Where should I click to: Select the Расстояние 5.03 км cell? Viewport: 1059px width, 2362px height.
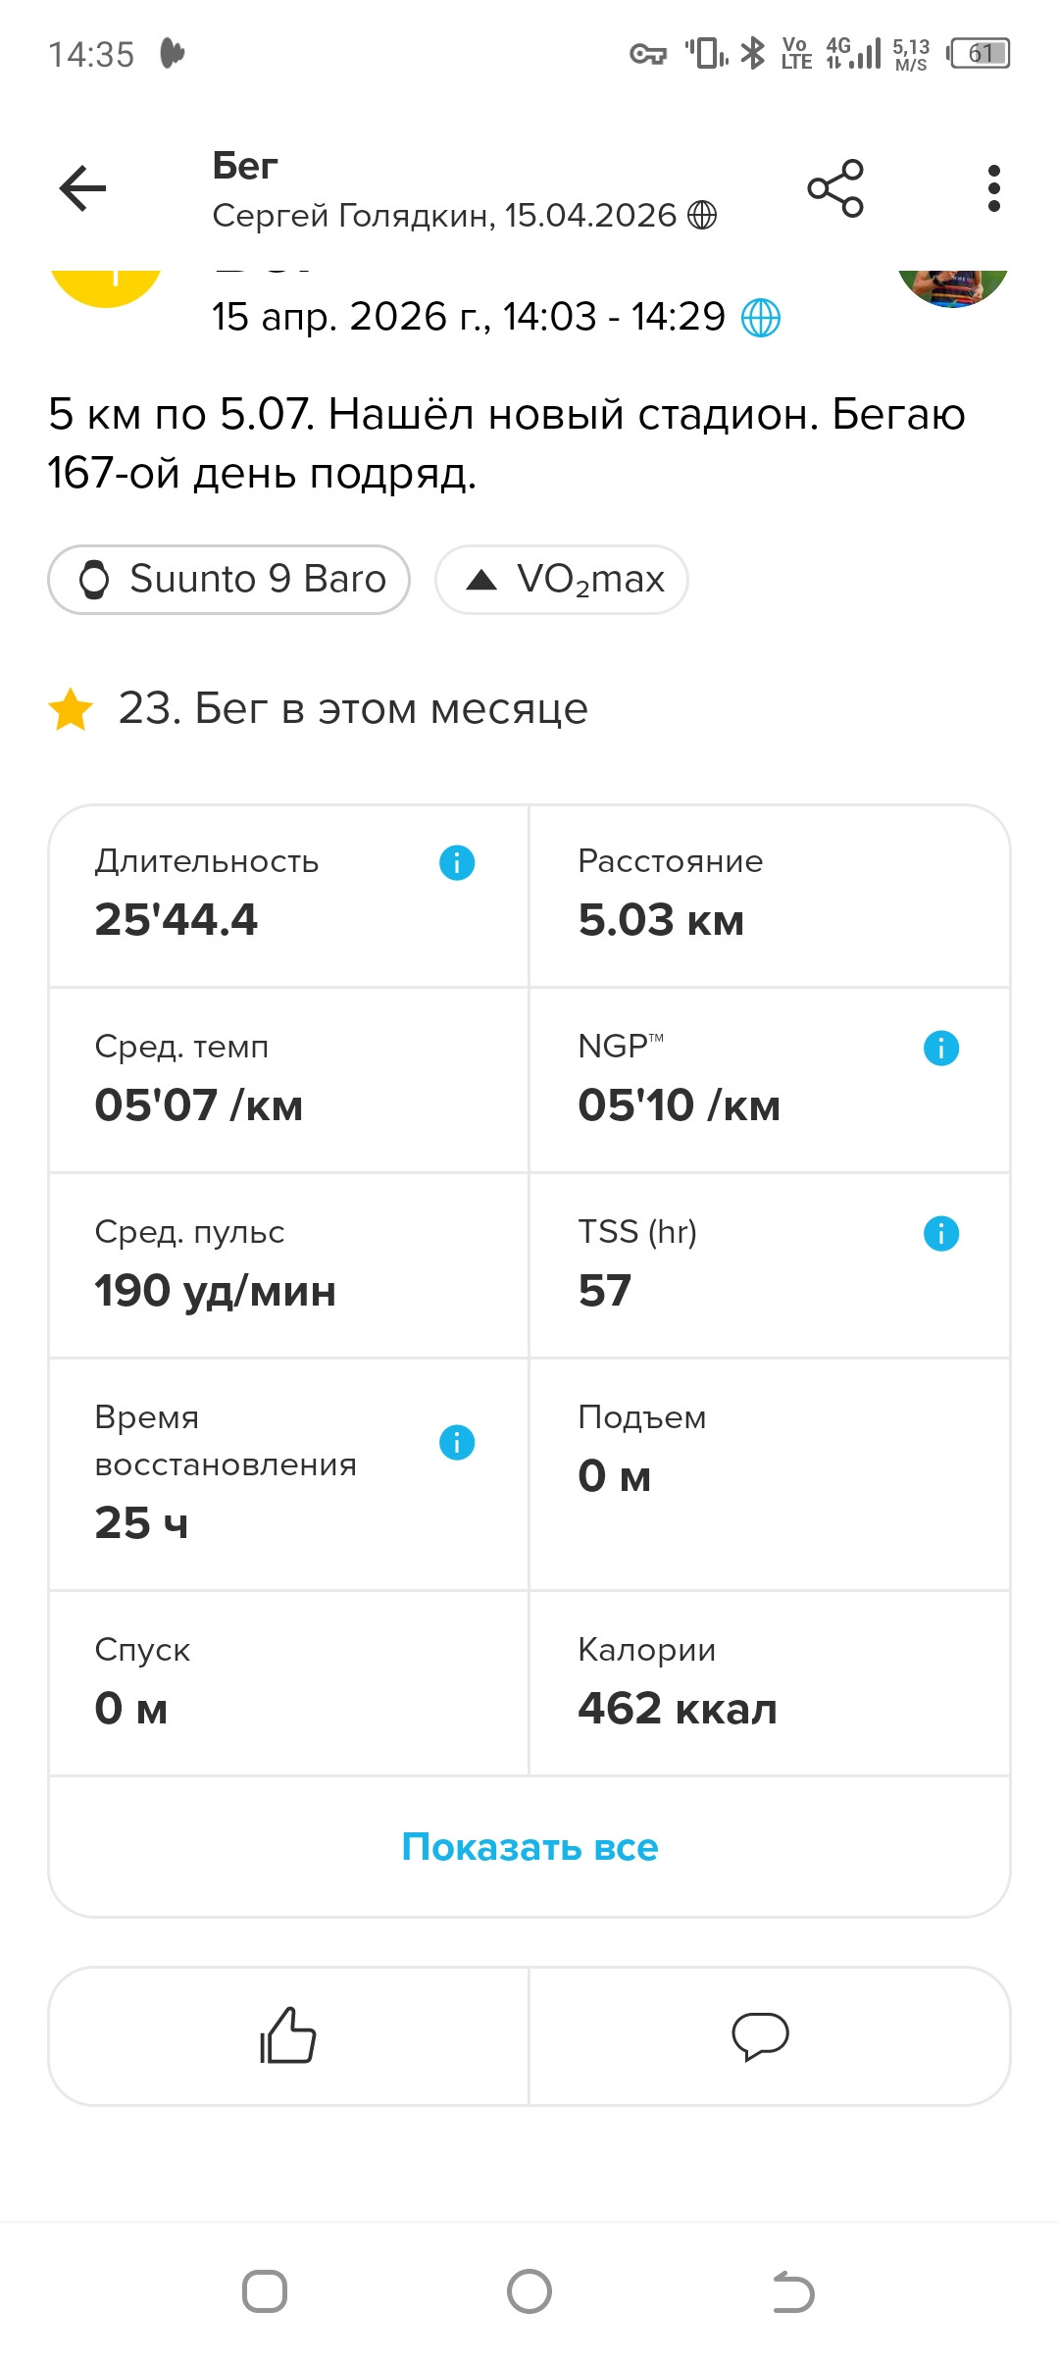coord(770,897)
